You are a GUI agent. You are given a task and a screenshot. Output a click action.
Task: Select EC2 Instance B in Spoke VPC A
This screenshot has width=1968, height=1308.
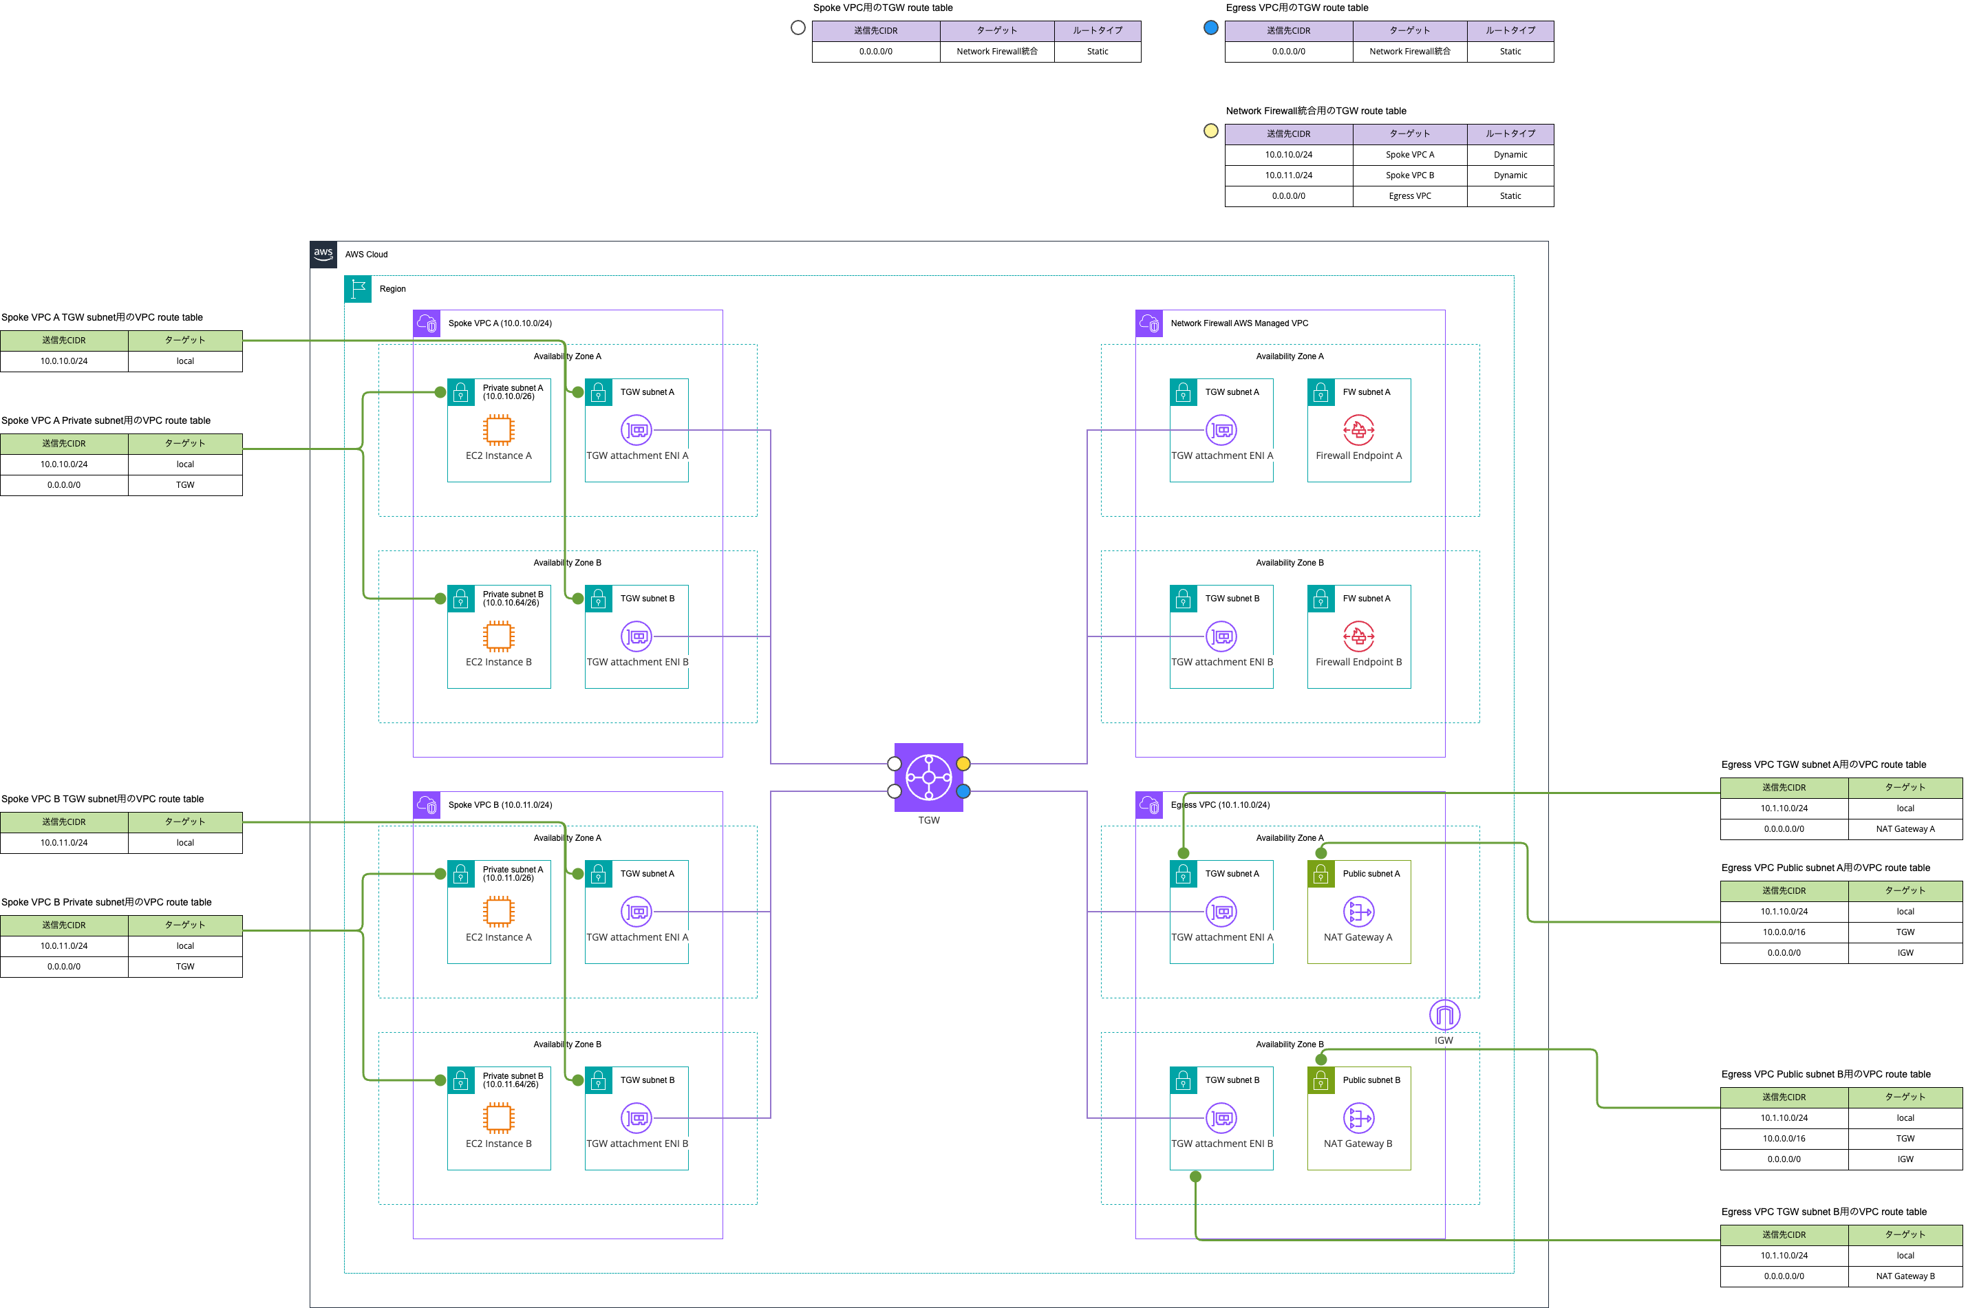point(499,636)
